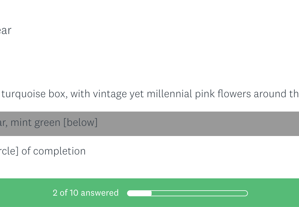Select the turquoise box answer option
Screen dimensions: 299x207
click(149, 94)
